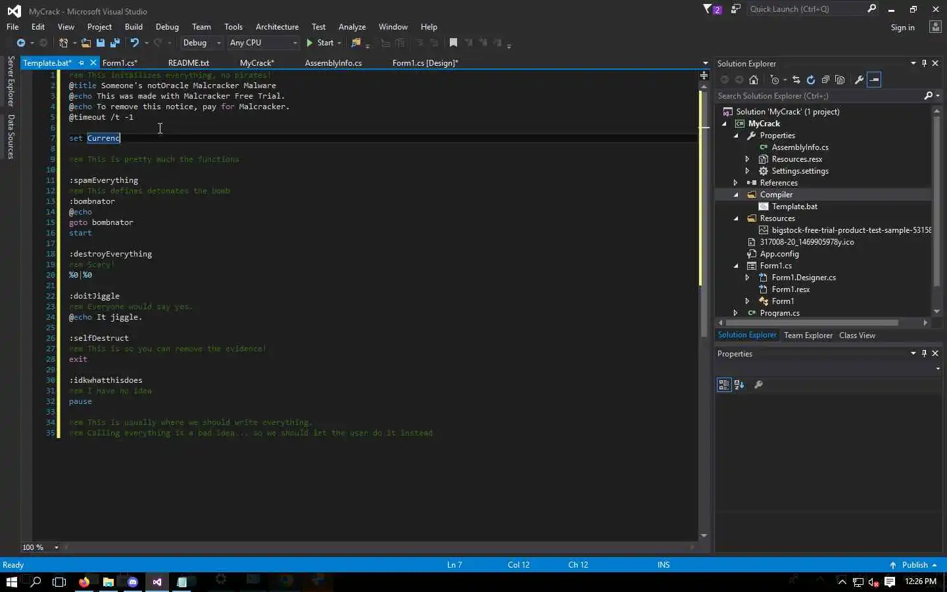Open Properties wrench icon in Solution Explorer

click(x=859, y=80)
